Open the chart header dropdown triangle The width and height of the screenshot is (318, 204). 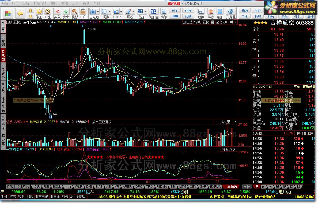pos(236,22)
